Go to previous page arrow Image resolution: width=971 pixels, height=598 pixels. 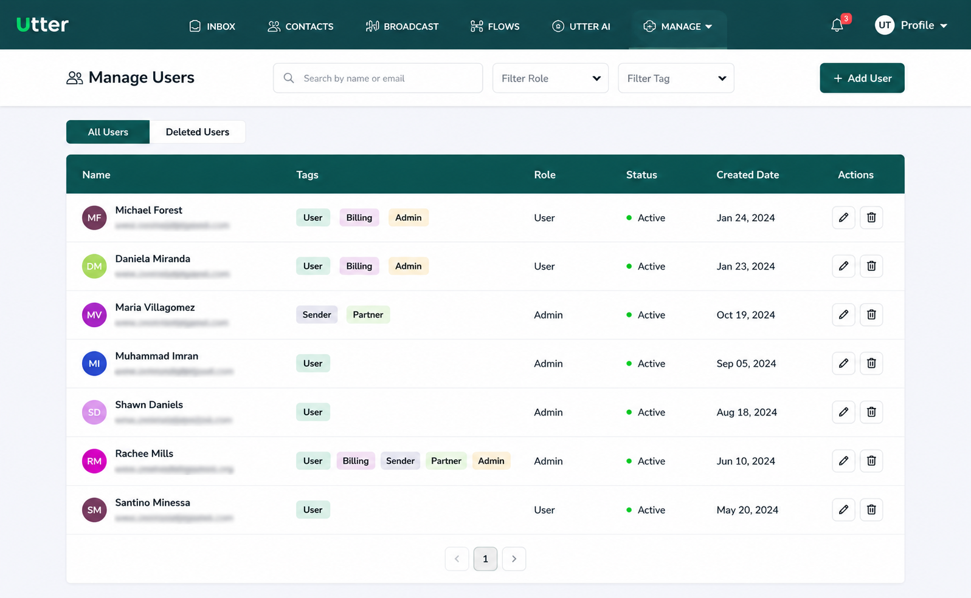pyautogui.click(x=457, y=559)
